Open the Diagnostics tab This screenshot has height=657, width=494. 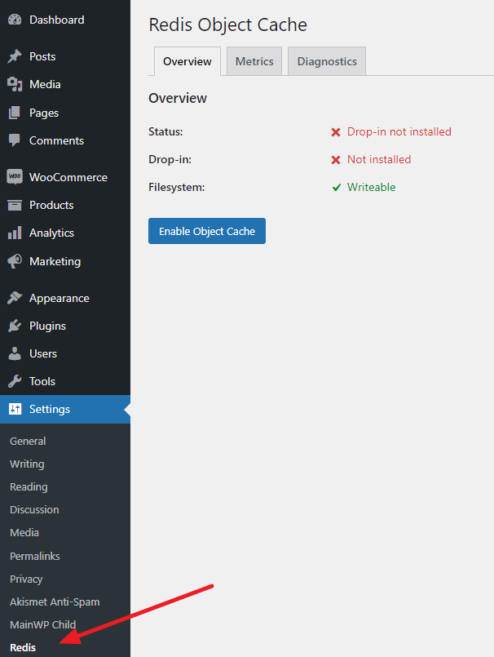tap(327, 61)
